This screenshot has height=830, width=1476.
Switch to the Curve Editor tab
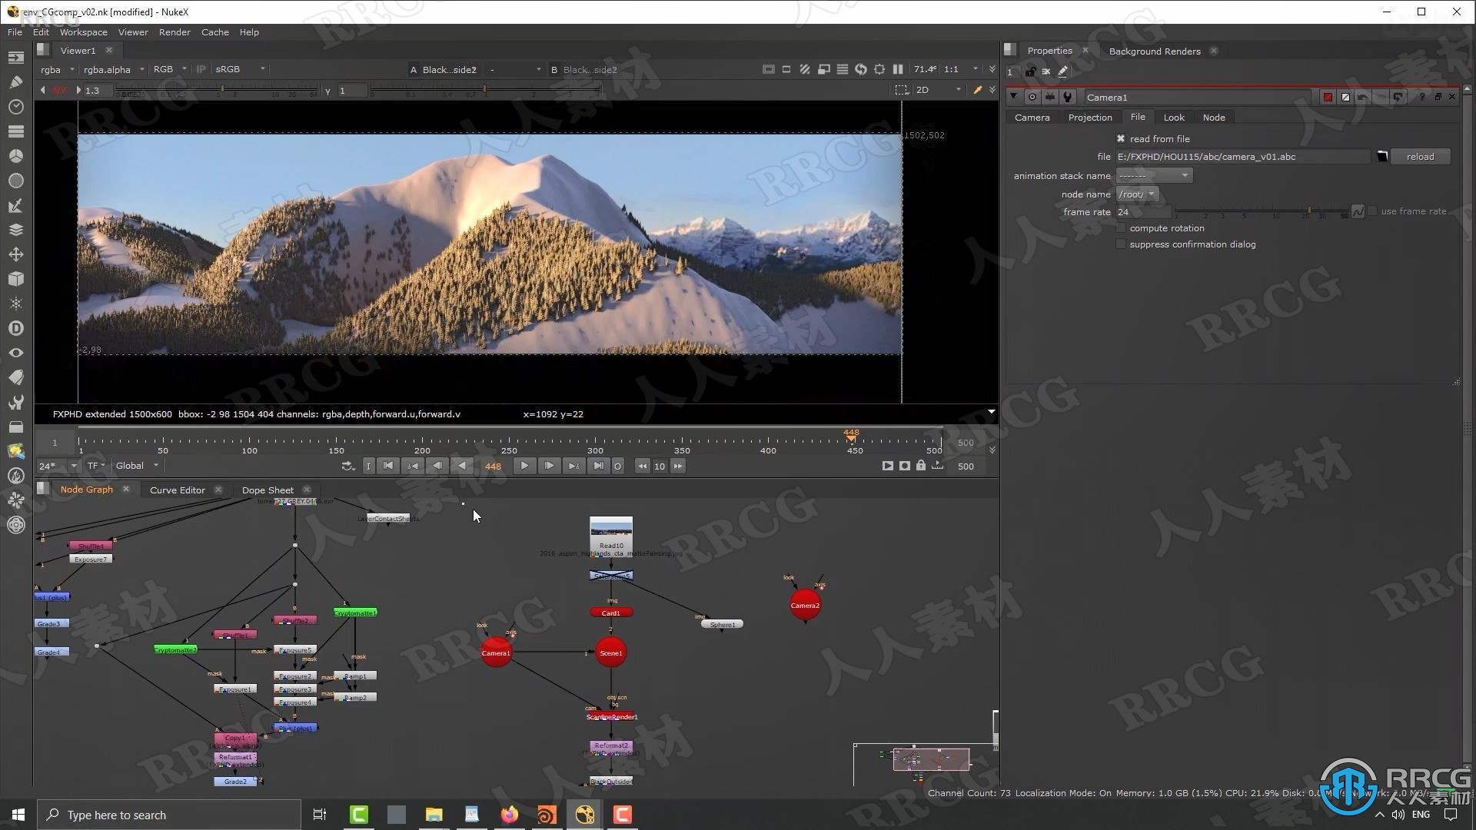(x=178, y=490)
